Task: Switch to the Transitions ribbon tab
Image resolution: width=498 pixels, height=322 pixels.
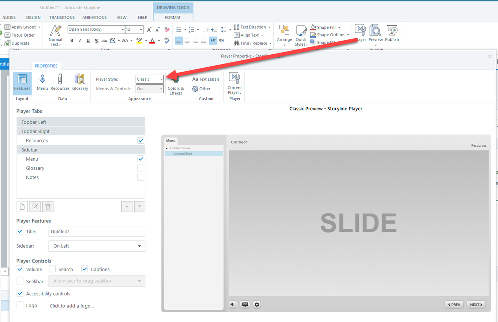Action: 62,18
